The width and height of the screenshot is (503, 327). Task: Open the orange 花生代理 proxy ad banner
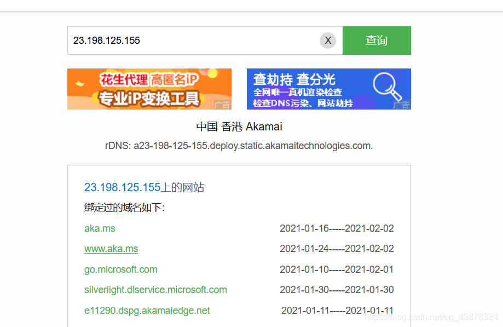point(149,89)
